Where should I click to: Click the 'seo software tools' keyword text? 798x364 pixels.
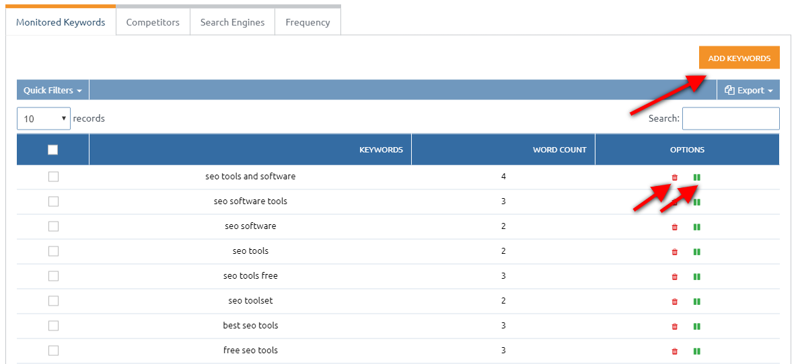(x=250, y=201)
